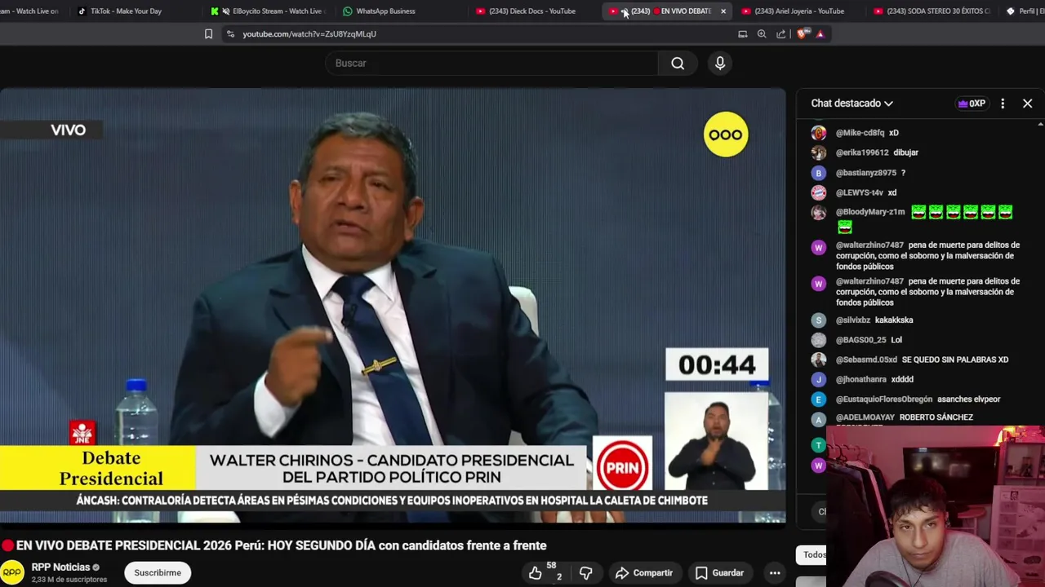Click the 'asanches elvpeor' chat message
This screenshot has width=1045, height=587.
pyautogui.click(x=968, y=399)
